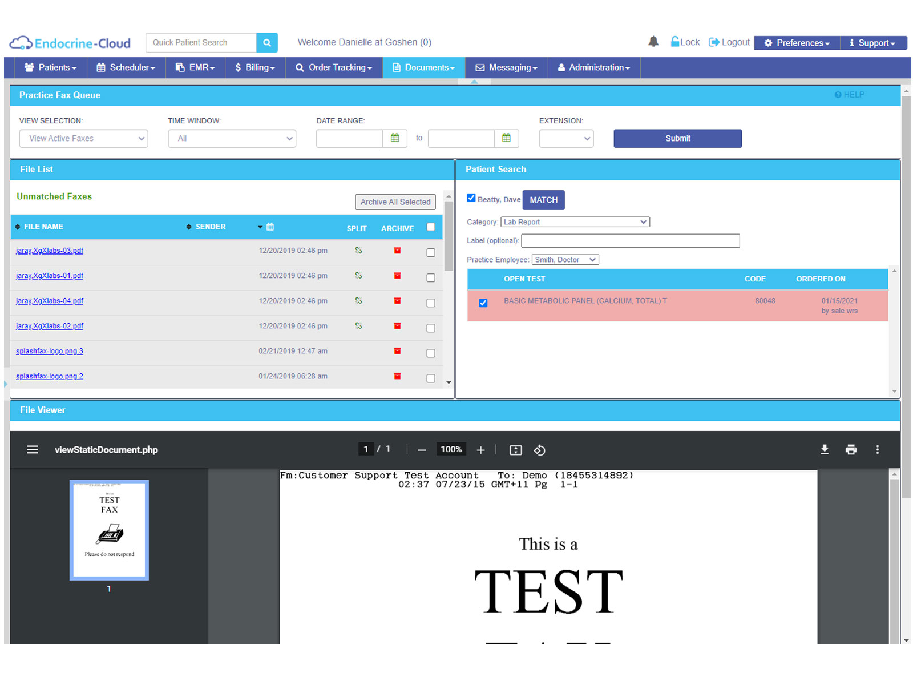Screen dimensions: 913x685
Task: Print the viewed fax document
Action: 851,450
